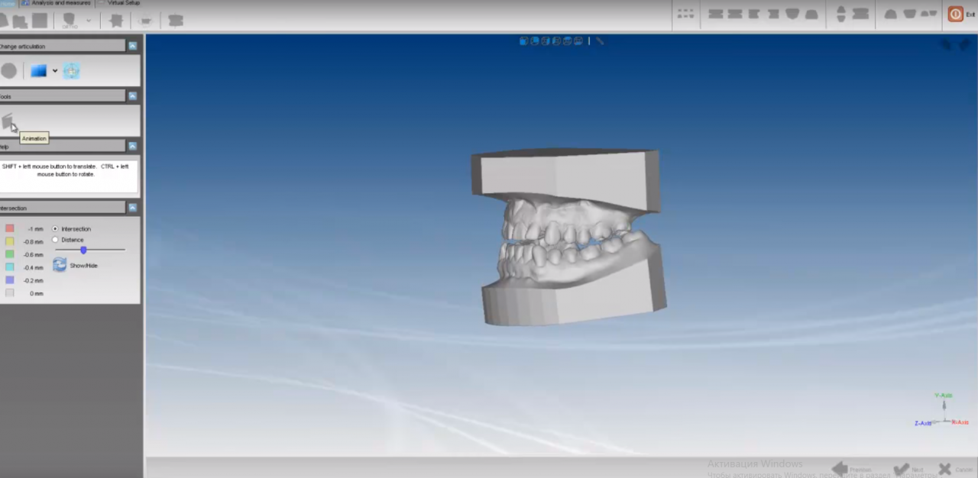Open the Virtual Setup tab
This screenshot has width=978, height=478.
(x=122, y=3)
